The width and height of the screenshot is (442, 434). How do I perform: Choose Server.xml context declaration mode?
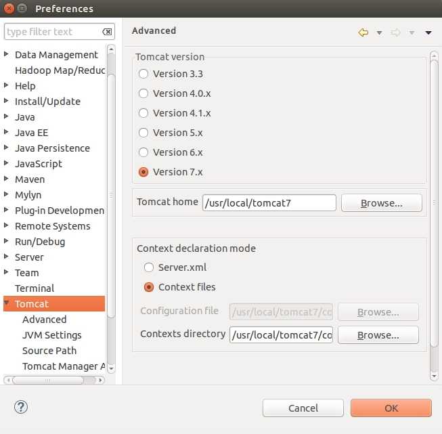149,267
